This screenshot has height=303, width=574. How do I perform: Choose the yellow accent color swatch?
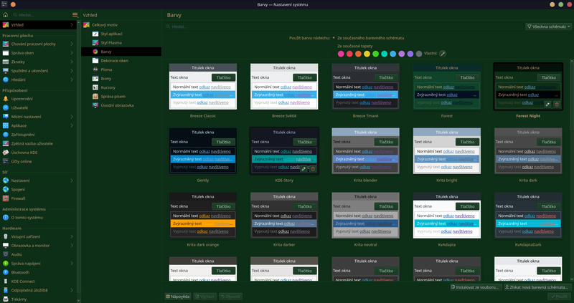point(367,53)
